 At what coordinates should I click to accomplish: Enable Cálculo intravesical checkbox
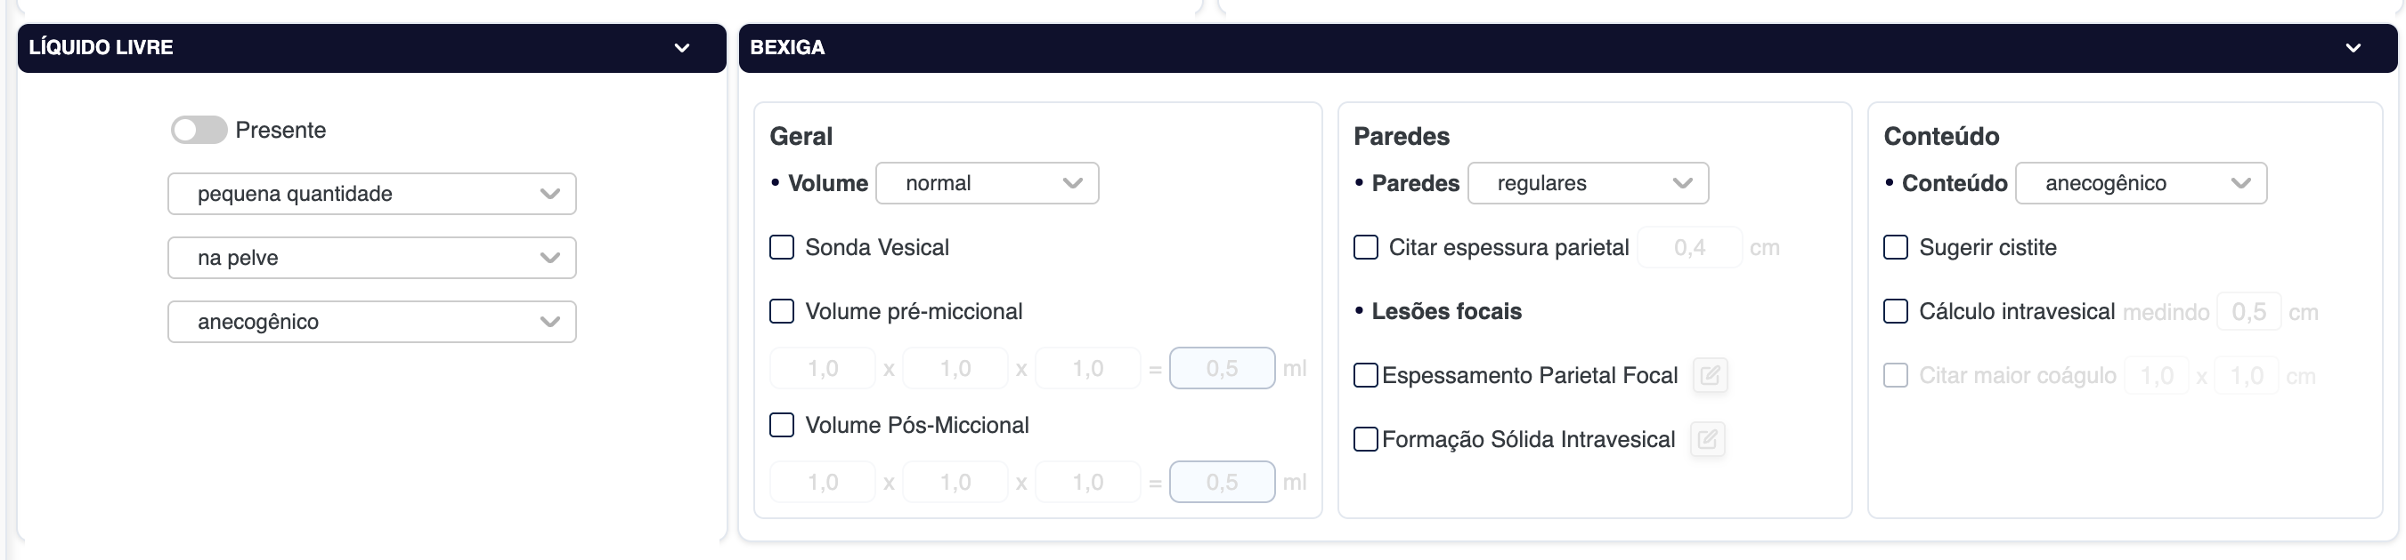1896,311
